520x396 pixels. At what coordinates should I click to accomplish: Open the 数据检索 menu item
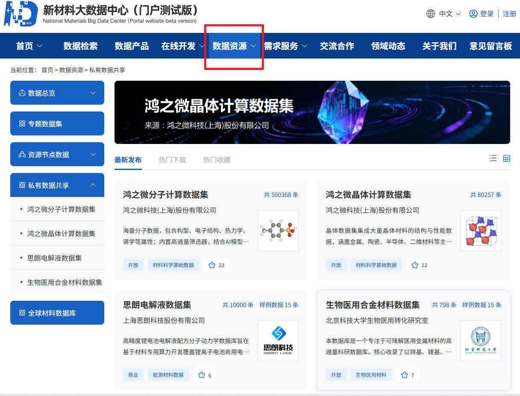tap(81, 46)
